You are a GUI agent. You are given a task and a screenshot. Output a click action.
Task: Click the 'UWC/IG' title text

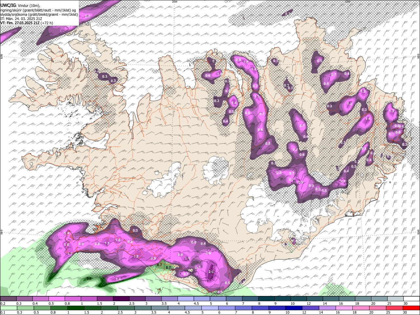pos(8,5)
